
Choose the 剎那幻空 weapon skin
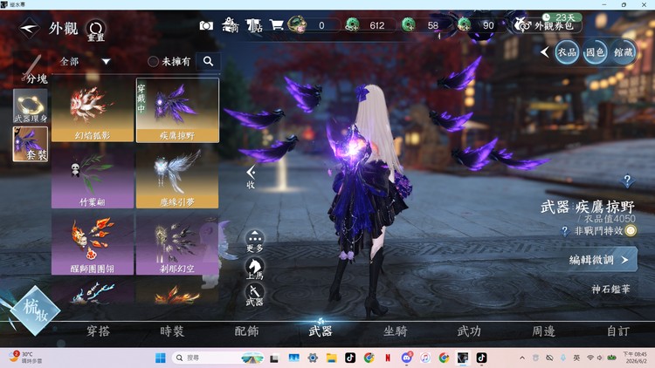point(177,242)
